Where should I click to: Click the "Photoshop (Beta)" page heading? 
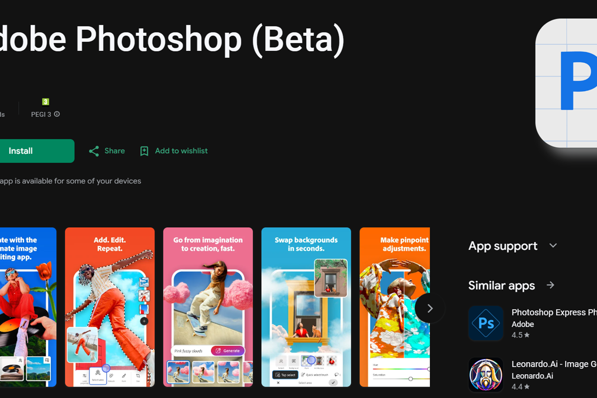tap(172, 39)
